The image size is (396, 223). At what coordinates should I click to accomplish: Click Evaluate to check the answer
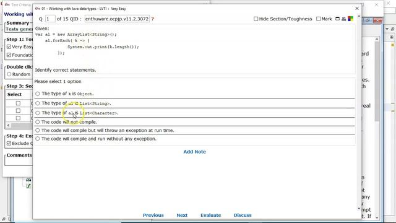210,215
